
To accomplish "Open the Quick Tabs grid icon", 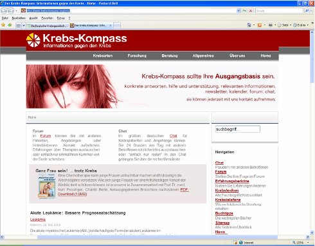I will tap(19, 26).
